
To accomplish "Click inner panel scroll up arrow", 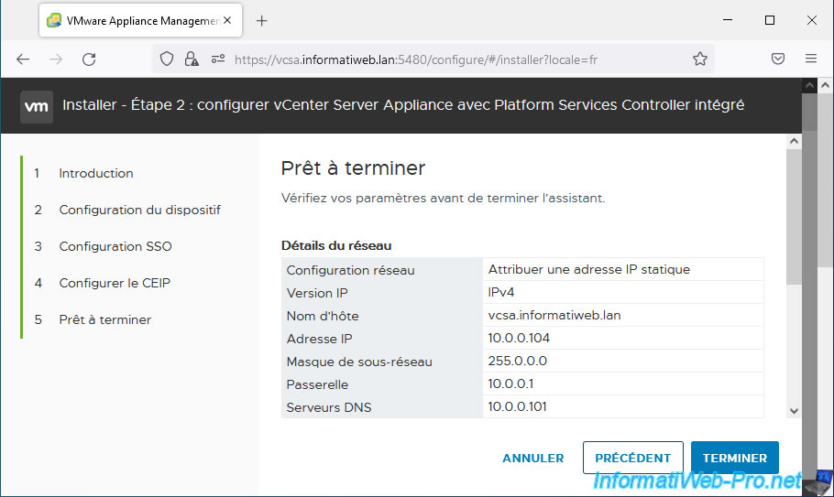I will coord(794,141).
